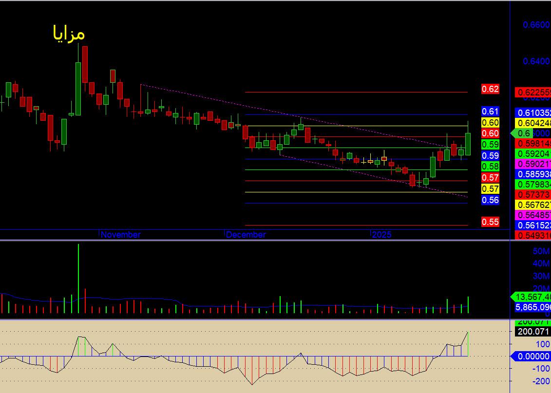Screen dimensions: 551x393
Task: Click the 0.6600 price axis value
Action: [536, 24]
